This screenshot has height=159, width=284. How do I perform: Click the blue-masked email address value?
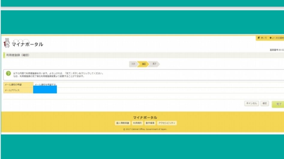tap(45, 90)
